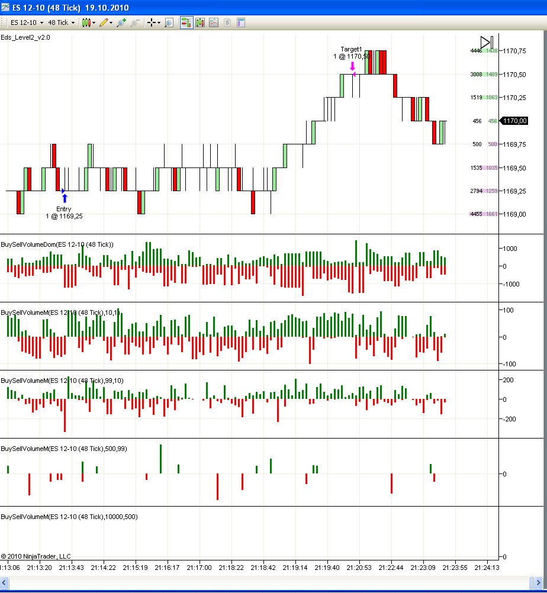This screenshot has height=593, width=547.
Task: Open the Data Series candlestick icon
Action: click(x=200, y=23)
